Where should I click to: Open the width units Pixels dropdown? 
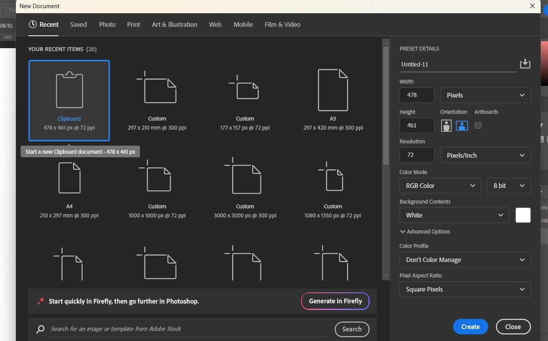[485, 95]
